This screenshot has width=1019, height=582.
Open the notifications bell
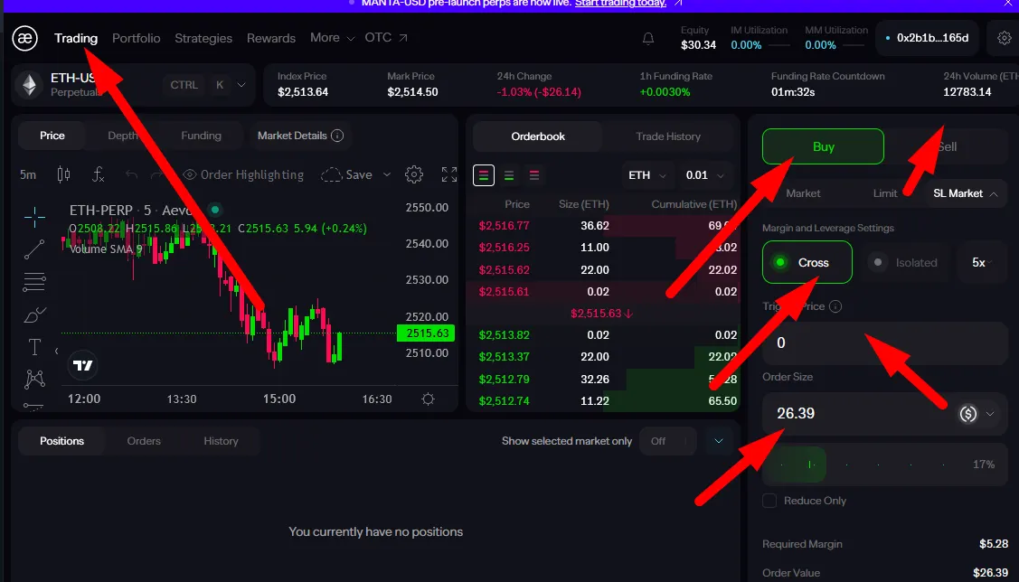(x=648, y=38)
